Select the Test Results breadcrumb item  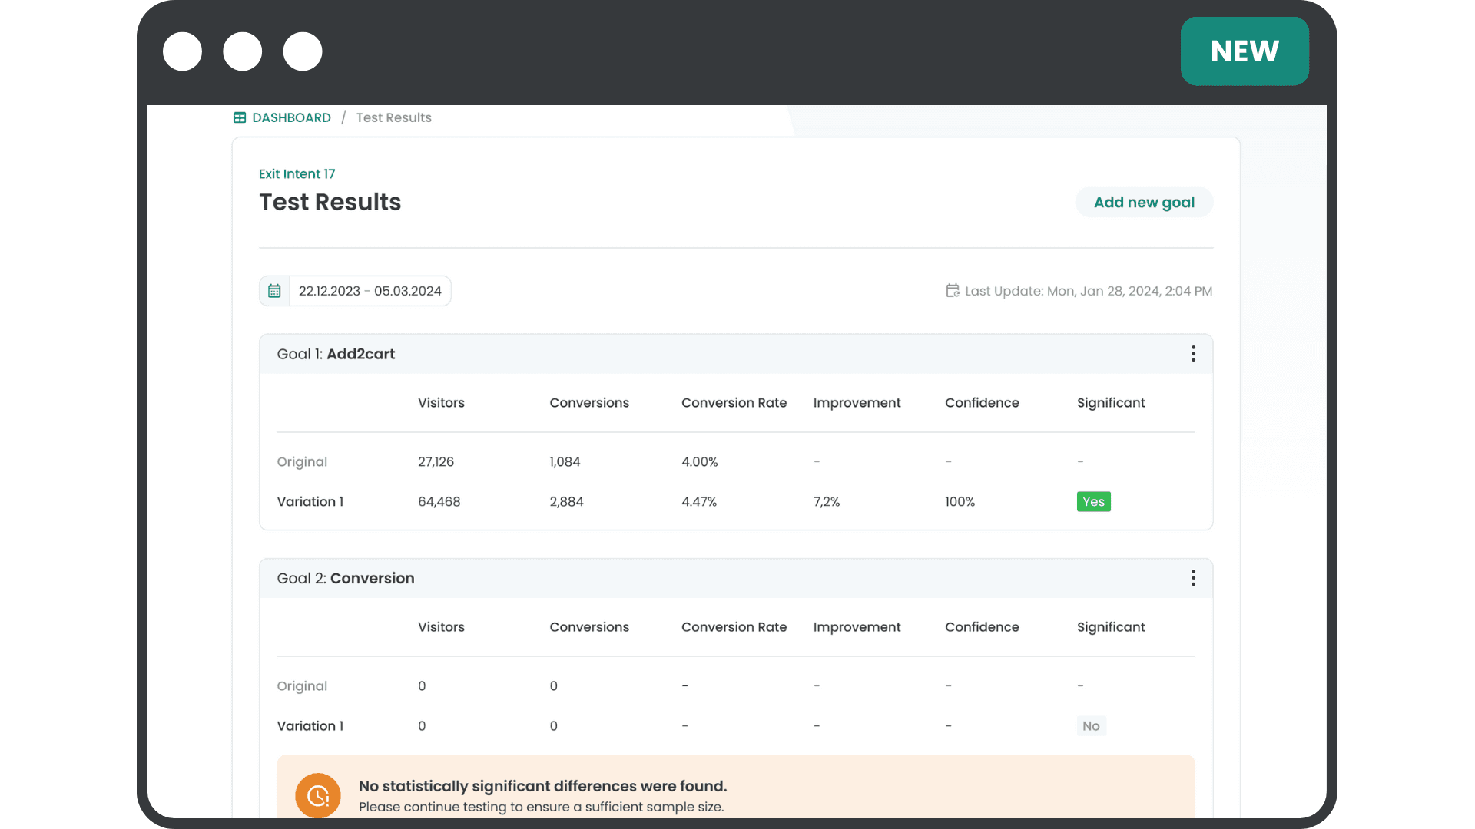[393, 117]
